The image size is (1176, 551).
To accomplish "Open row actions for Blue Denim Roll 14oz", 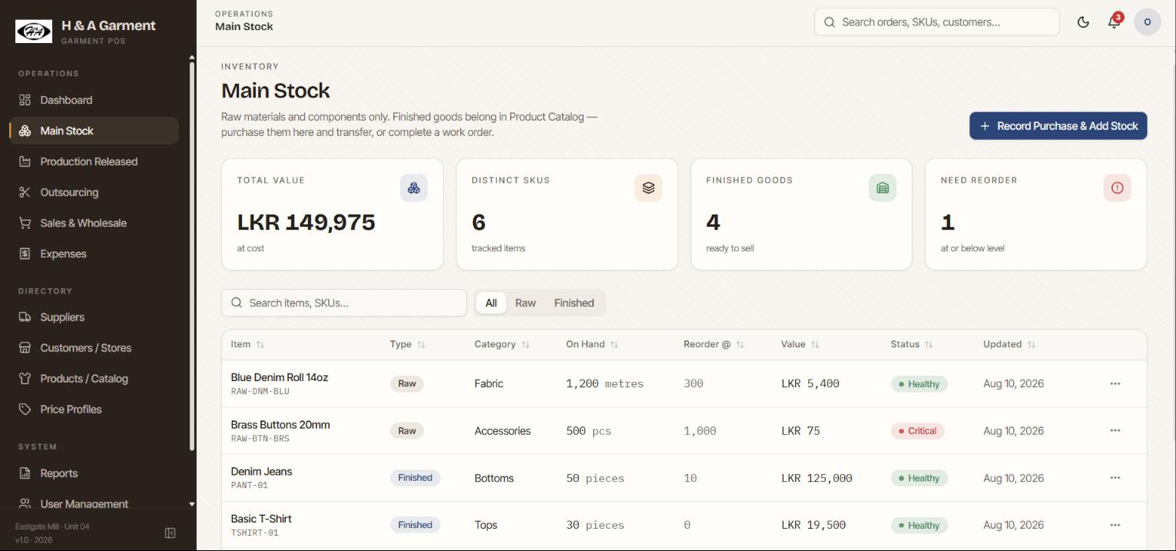I will pyautogui.click(x=1115, y=383).
